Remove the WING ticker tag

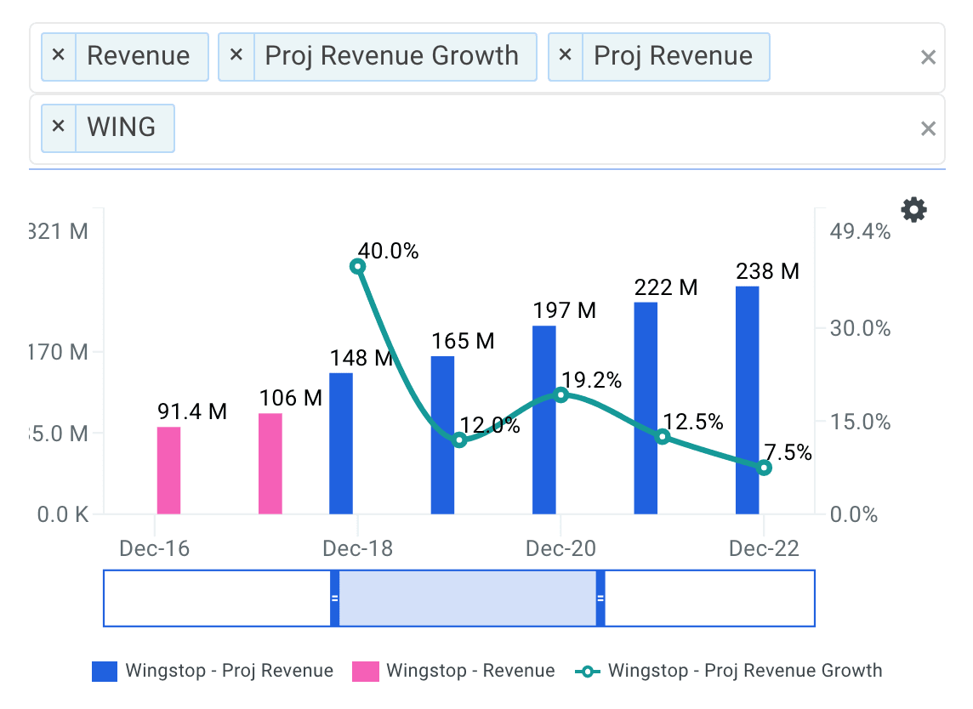59,128
